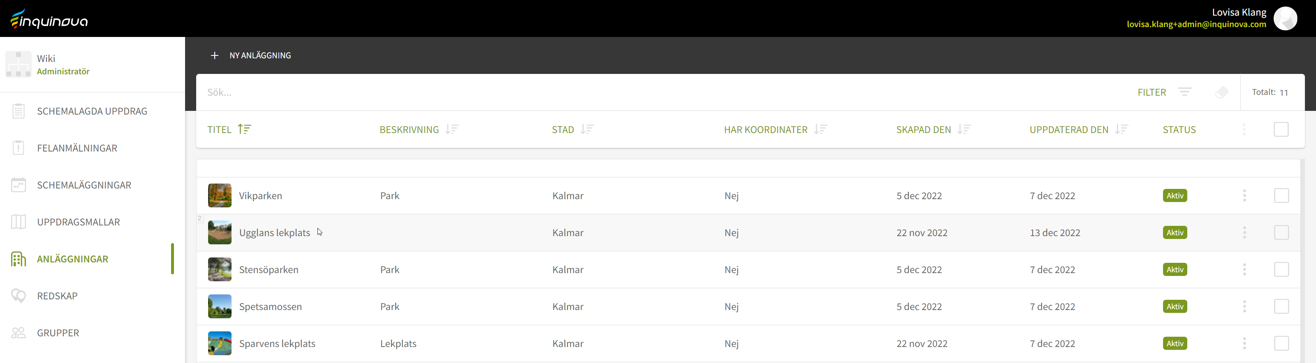Image resolution: width=1316 pixels, height=363 pixels.
Task: Open the column options three-dot menu
Action: tap(1244, 129)
